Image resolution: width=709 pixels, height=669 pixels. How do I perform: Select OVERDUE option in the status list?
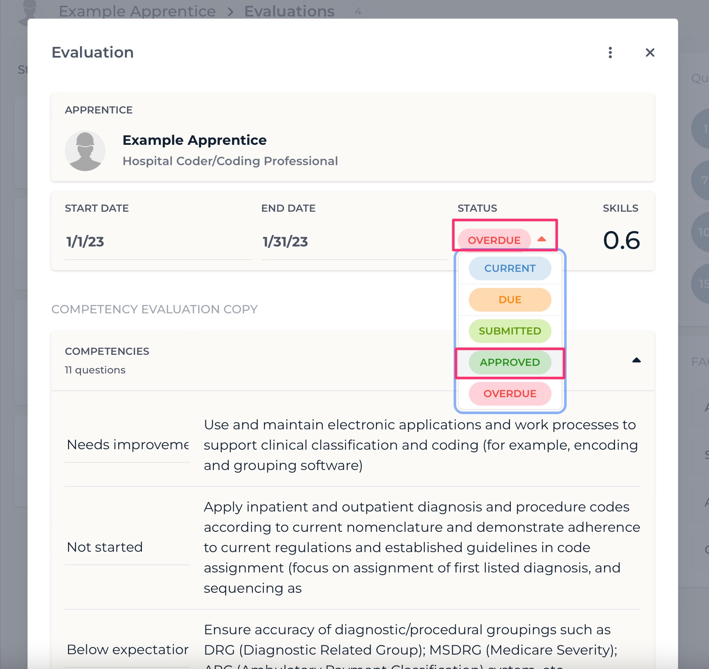510,394
